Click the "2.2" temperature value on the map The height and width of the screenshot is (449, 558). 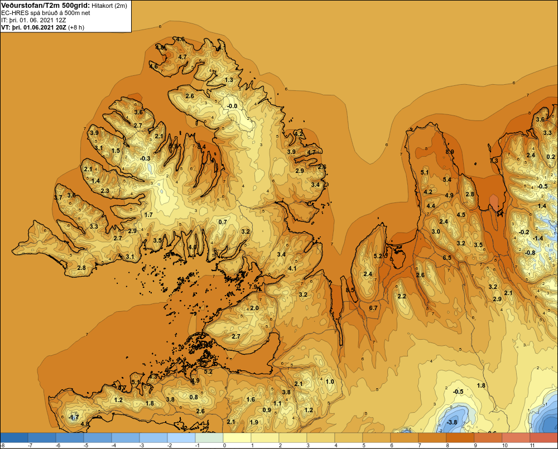402,296
